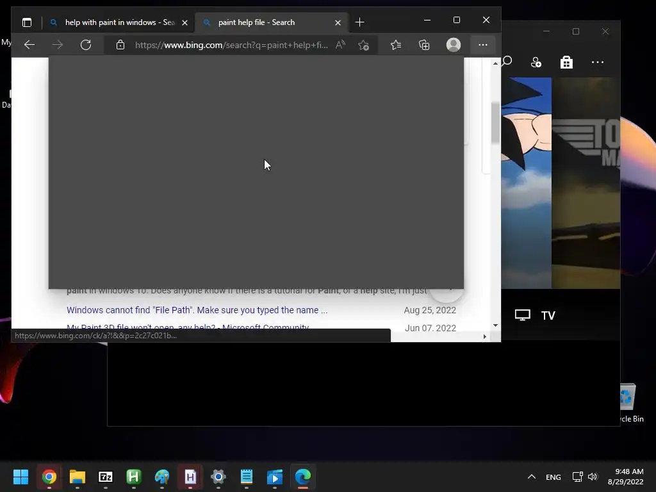
Task: Open the Favorites list
Action: [396, 45]
